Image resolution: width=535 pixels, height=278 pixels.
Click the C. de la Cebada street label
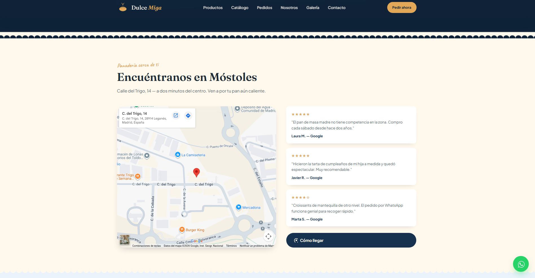[153, 209]
